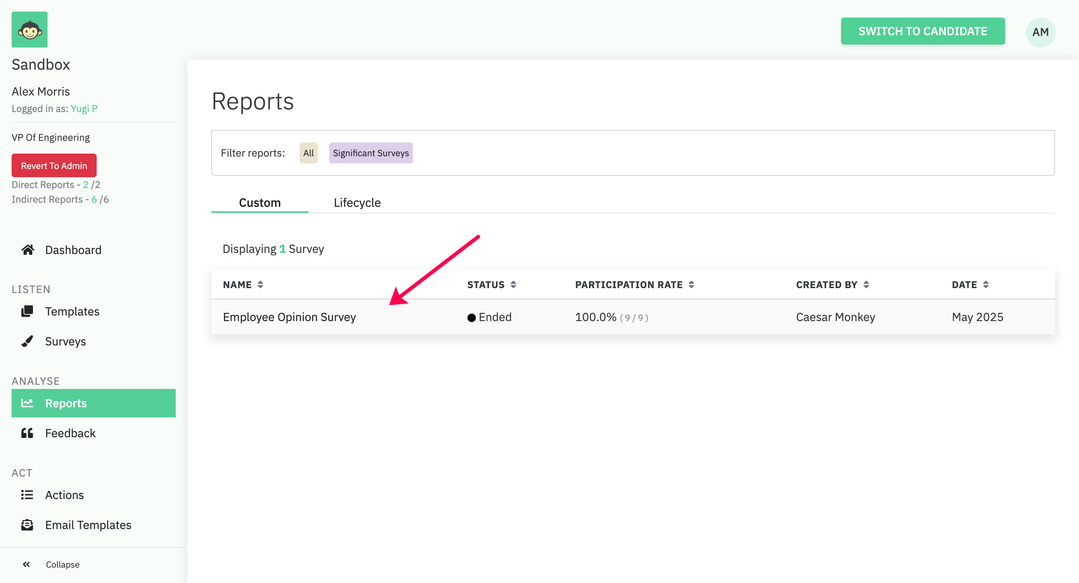
Task: Click the Actions list icon
Action: point(27,495)
